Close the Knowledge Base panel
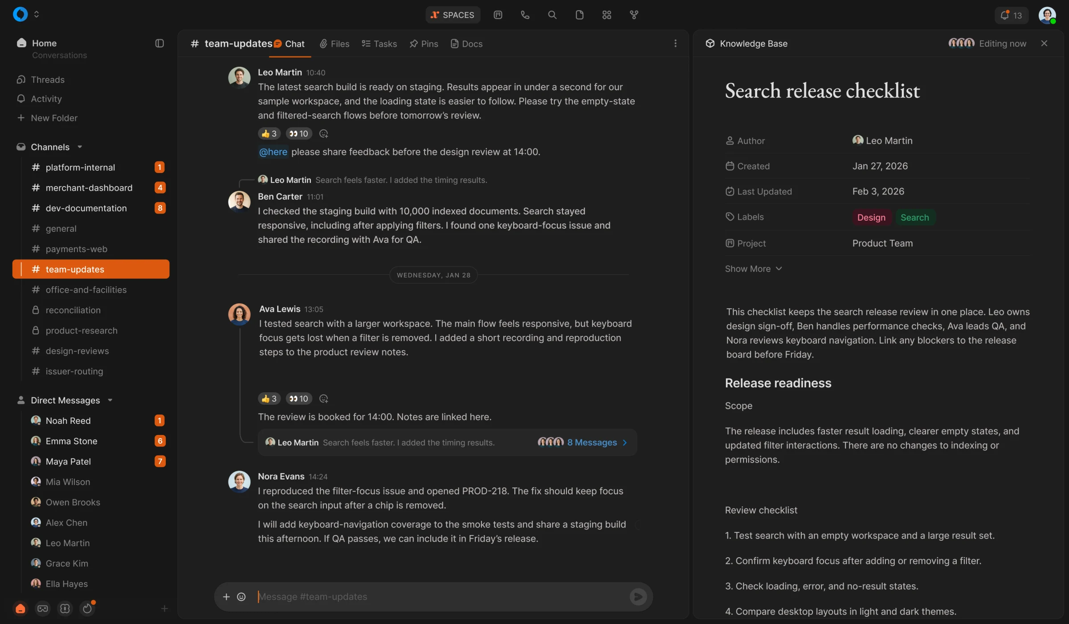This screenshot has height=624, width=1069. click(x=1044, y=43)
